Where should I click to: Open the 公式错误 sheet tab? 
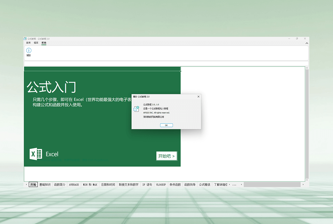pyautogui.click(x=205, y=185)
